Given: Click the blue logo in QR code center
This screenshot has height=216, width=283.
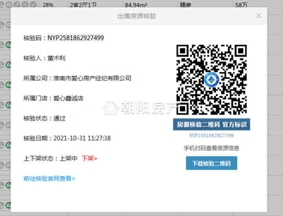Looking at the screenshot, I should [211, 79].
